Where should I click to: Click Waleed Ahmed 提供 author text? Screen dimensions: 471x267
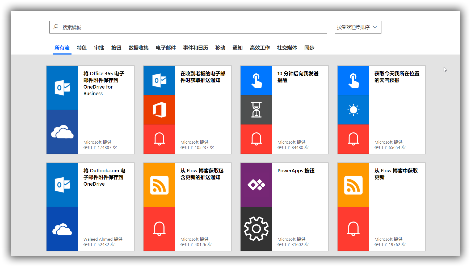tap(103, 239)
